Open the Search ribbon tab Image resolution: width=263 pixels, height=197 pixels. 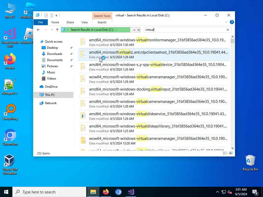tap(102, 22)
